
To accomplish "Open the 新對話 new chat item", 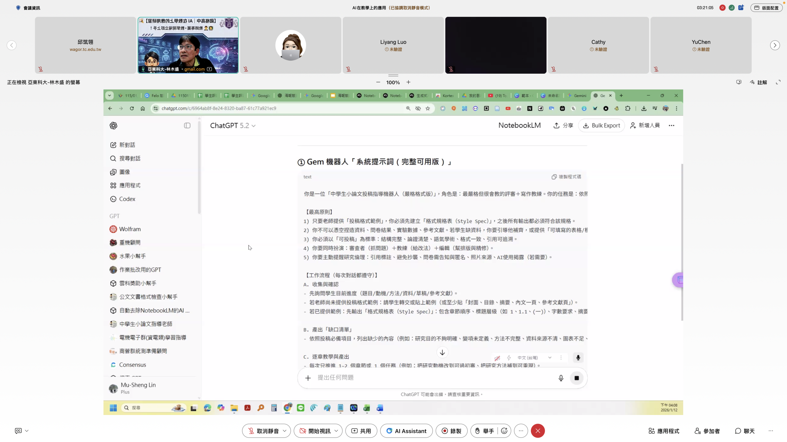I will pyautogui.click(x=127, y=145).
